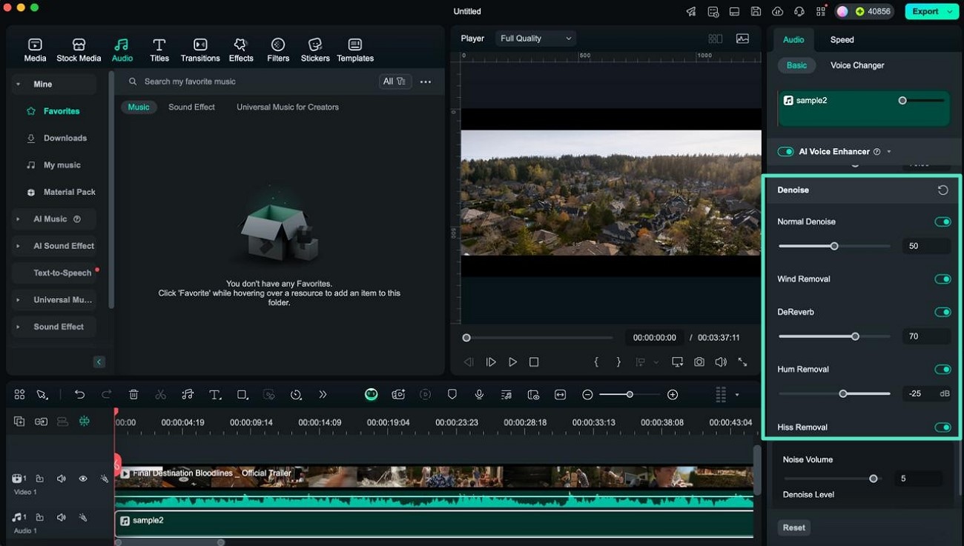
Task: Click the Undo arrow in timeline toolbar
Action: click(79, 395)
